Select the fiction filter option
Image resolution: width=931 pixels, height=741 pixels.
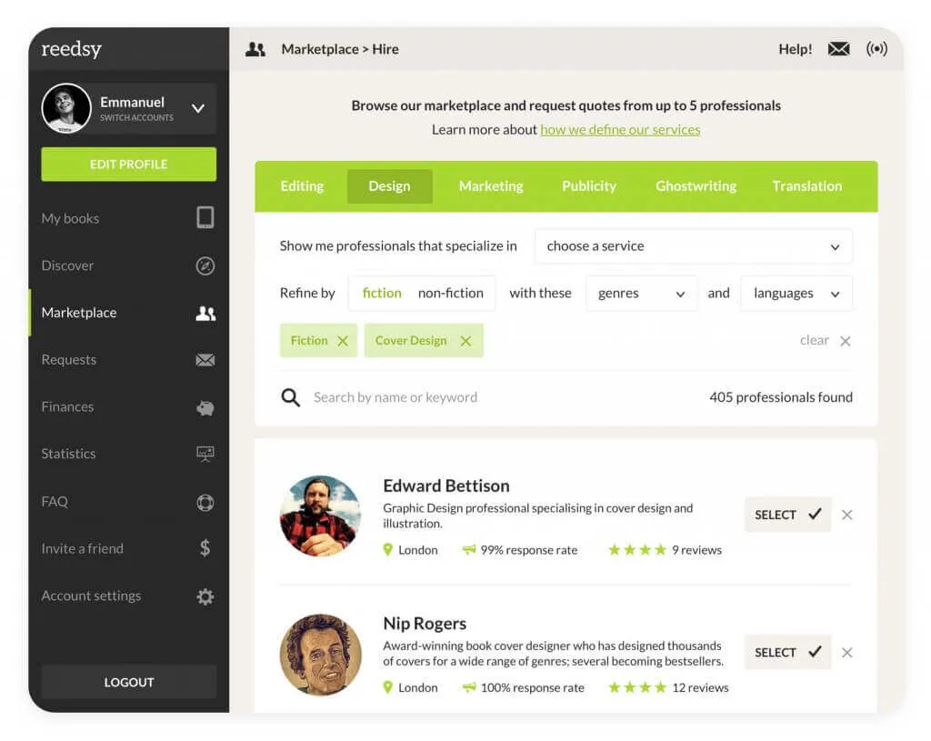(381, 293)
